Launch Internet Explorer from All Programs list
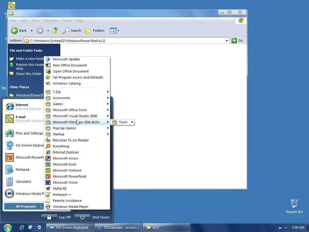The width and height of the screenshot is (309, 232). point(77,152)
